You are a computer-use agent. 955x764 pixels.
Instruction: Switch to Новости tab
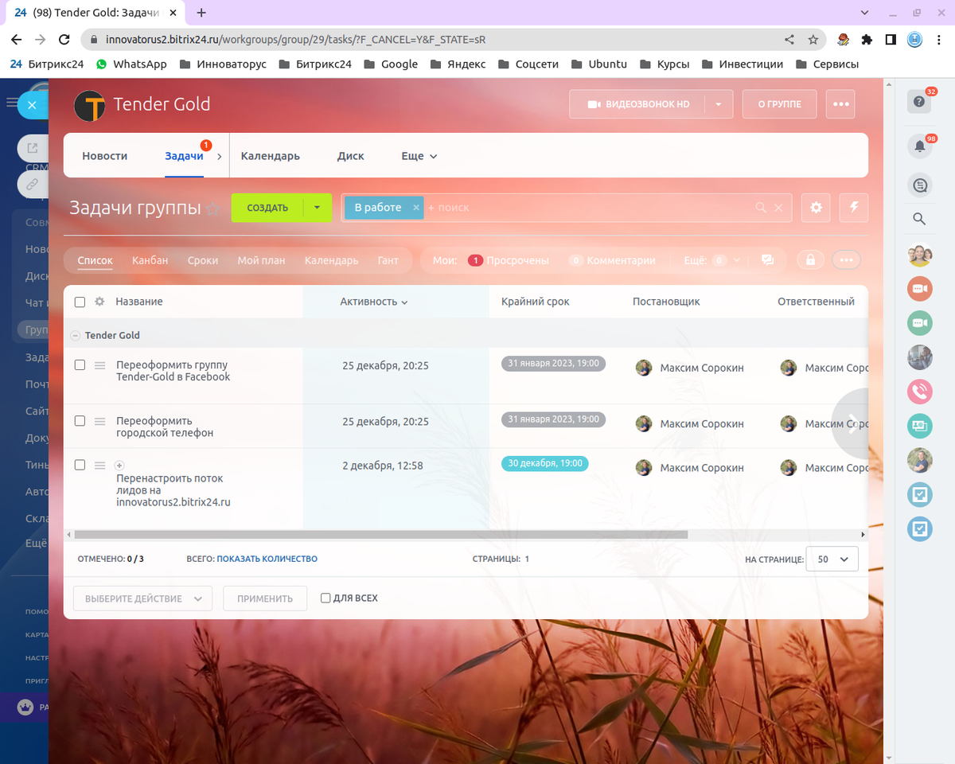pos(105,156)
